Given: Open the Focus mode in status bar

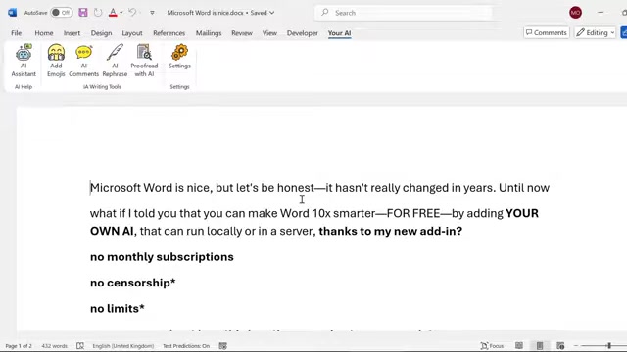Looking at the screenshot, I should [x=492, y=345].
